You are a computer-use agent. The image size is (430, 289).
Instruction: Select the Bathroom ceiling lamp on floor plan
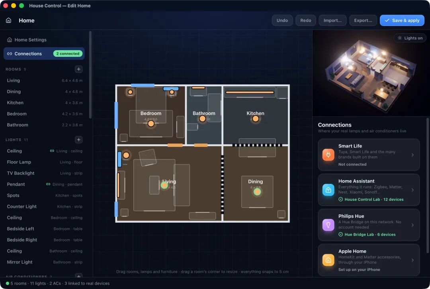(202, 119)
